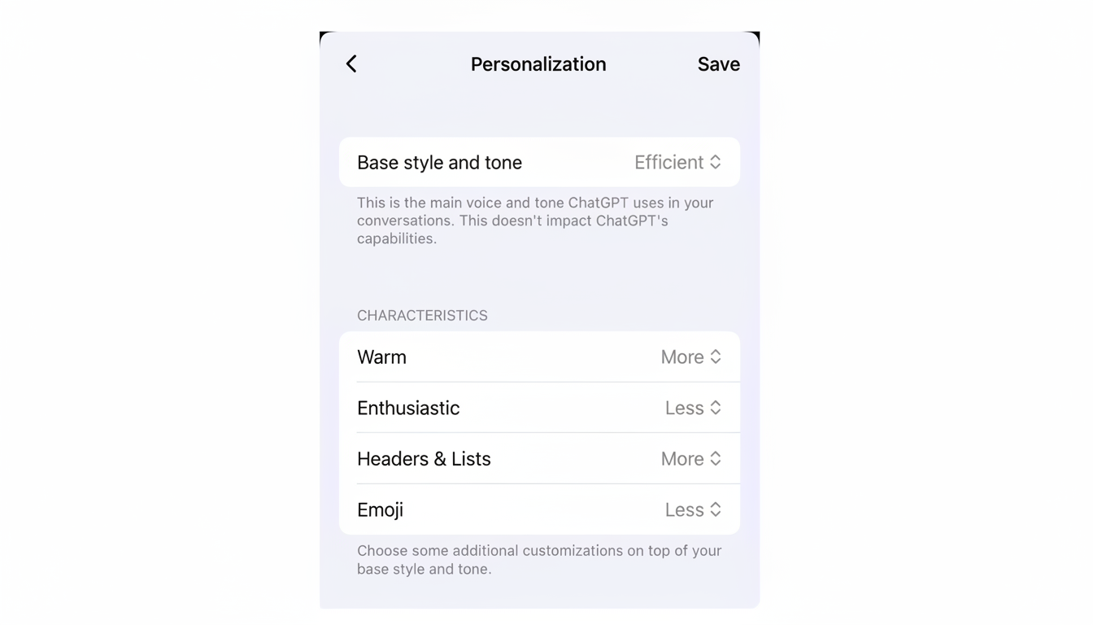Click the stepper chevrons beside Efficient
The height and width of the screenshot is (625, 1093).
(x=716, y=162)
